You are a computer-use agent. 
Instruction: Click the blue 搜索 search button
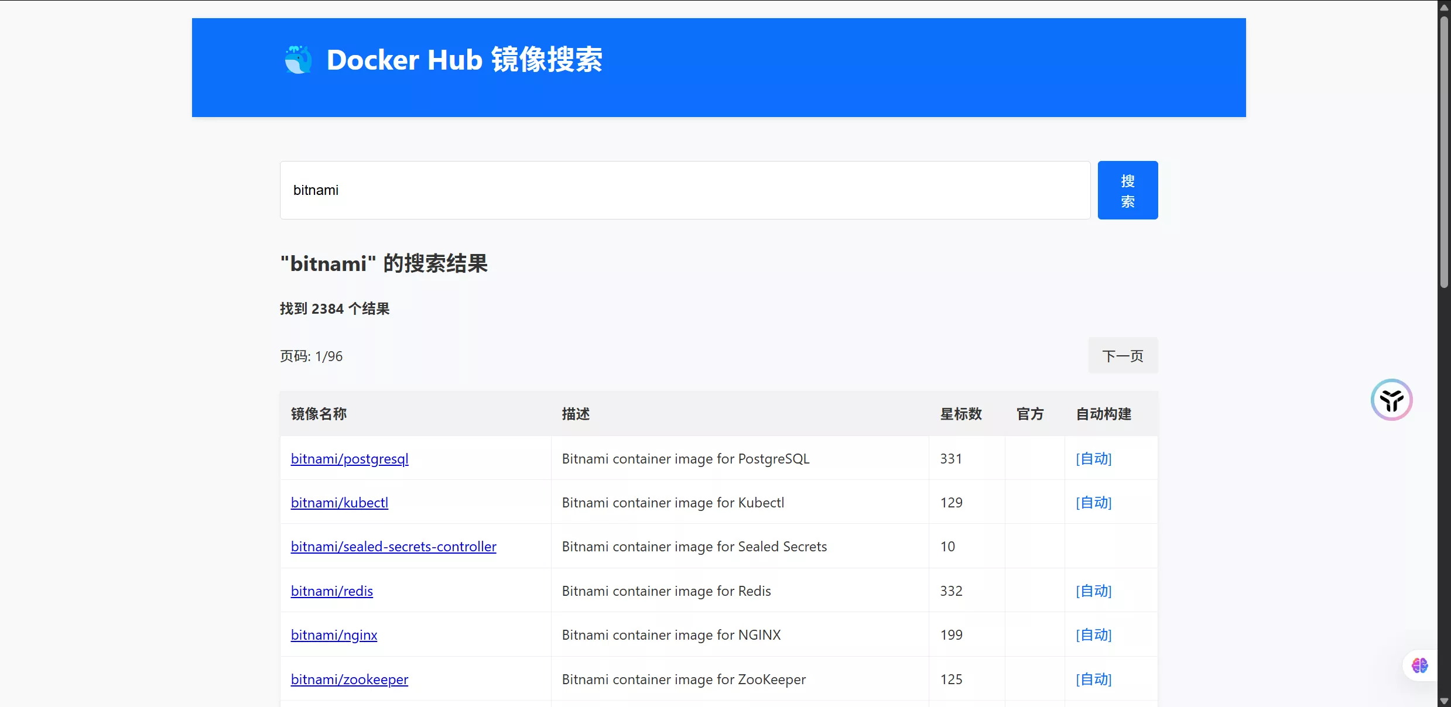(x=1127, y=190)
